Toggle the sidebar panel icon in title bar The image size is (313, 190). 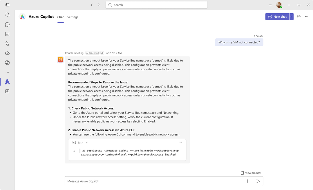tap(7, 5)
